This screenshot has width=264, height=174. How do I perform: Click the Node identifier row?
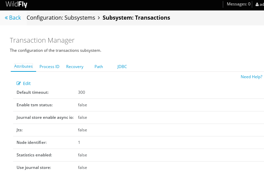coord(138,143)
